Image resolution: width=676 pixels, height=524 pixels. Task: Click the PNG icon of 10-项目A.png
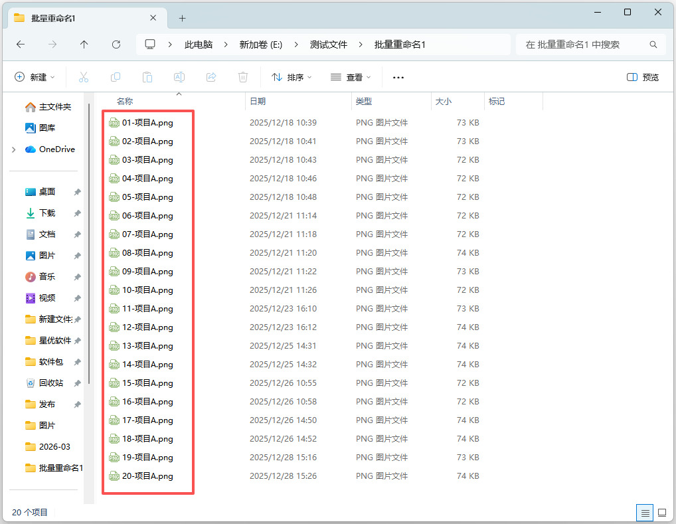[114, 290]
